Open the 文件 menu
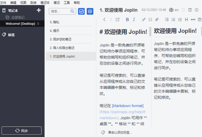This screenshot has height=137, width=202. 3,2
